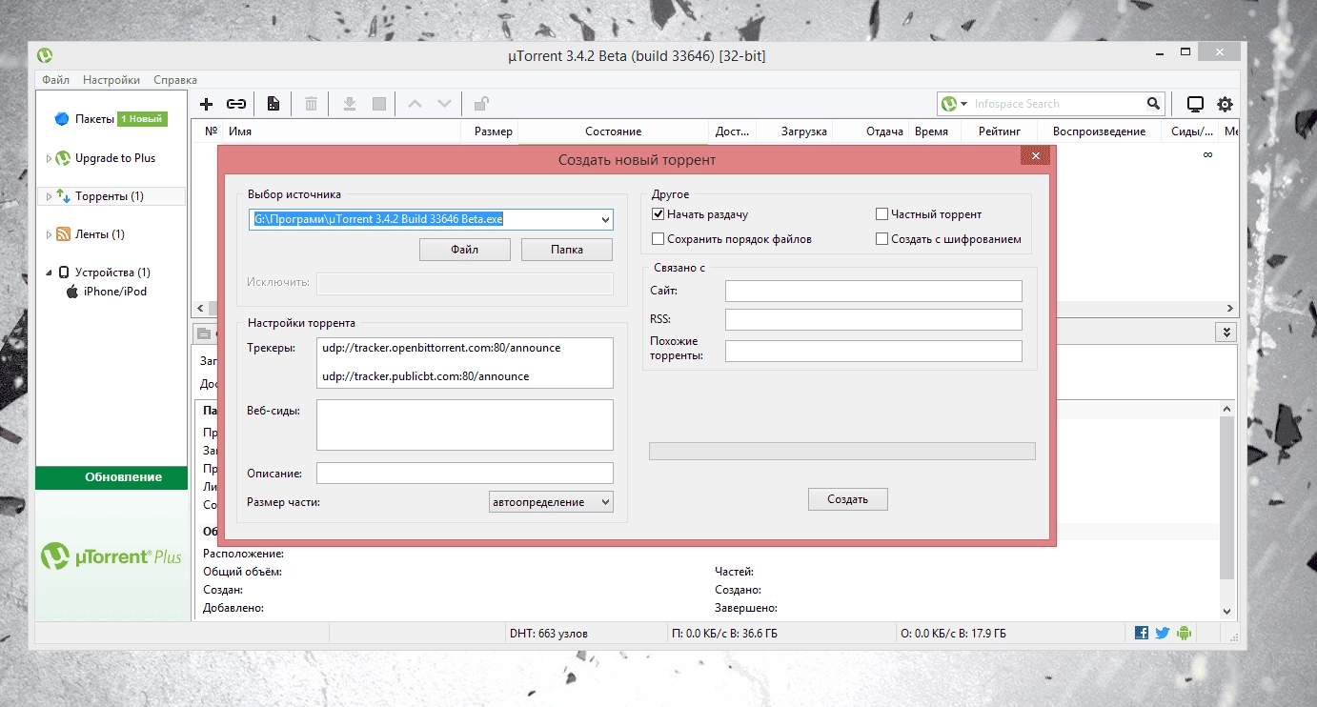Open the Preferences gear icon

click(x=1225, y=103)
